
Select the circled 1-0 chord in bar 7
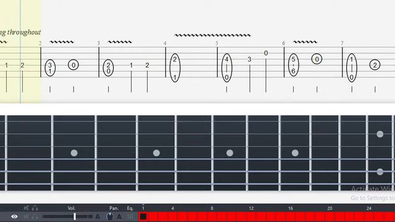[352, 68]
